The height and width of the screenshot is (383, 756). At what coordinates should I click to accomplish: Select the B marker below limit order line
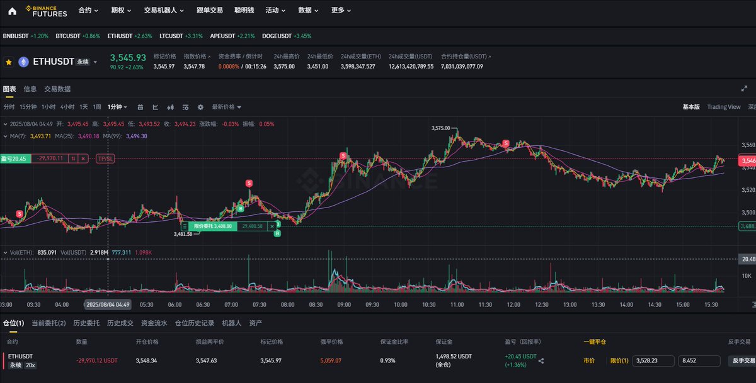[277, 234]
